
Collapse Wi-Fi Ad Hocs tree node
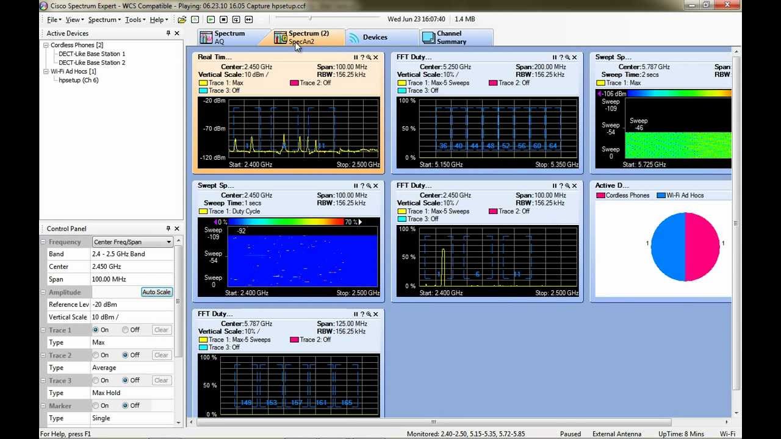point(46,71)
